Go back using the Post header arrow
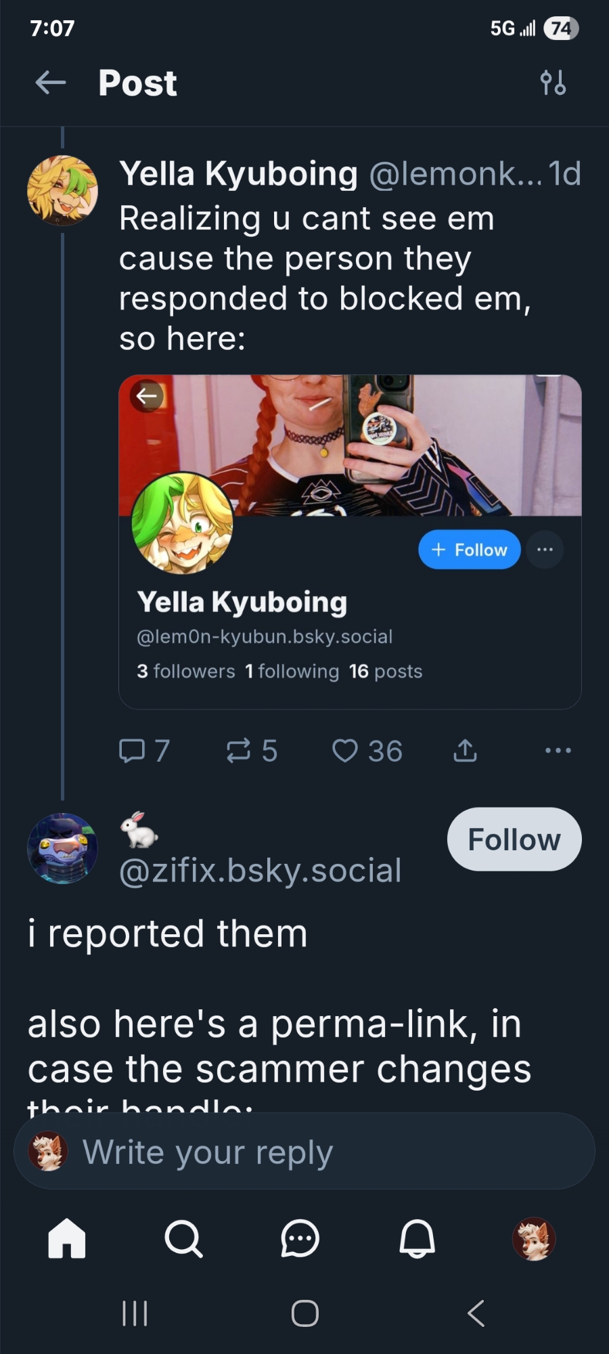Screen dimensions: 609x1354 pyautogui.click(x=51, y=83)
